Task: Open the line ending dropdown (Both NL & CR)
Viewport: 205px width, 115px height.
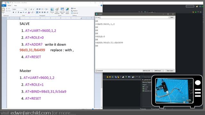Action: pos(148,71)
